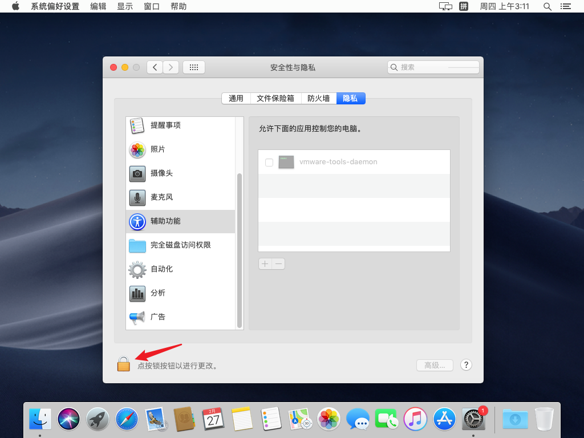
Task: Open Spotlight search in menu bar
Action: click(547, 6)
